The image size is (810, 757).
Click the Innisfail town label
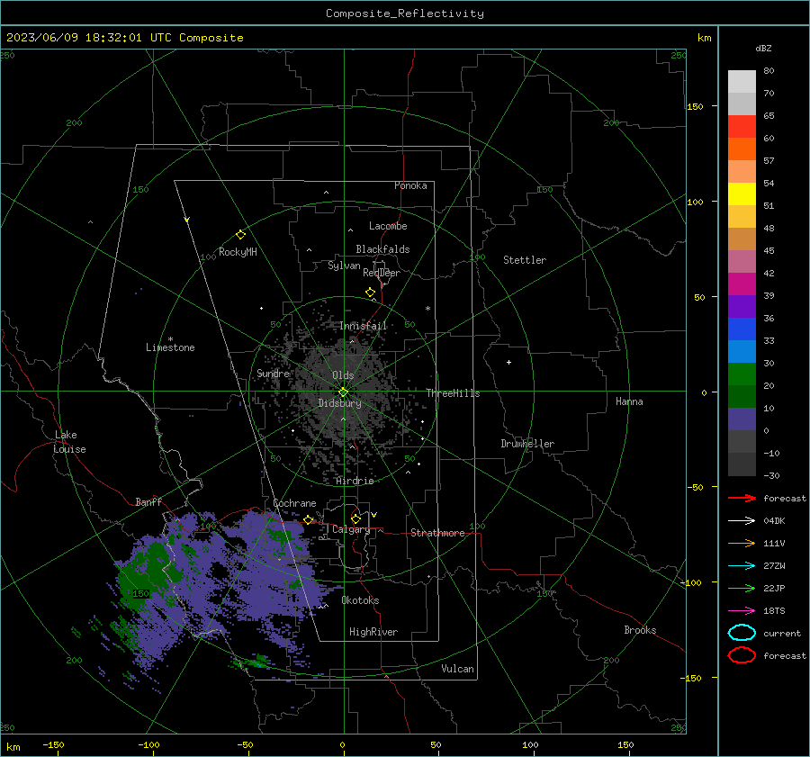(364, 326)
